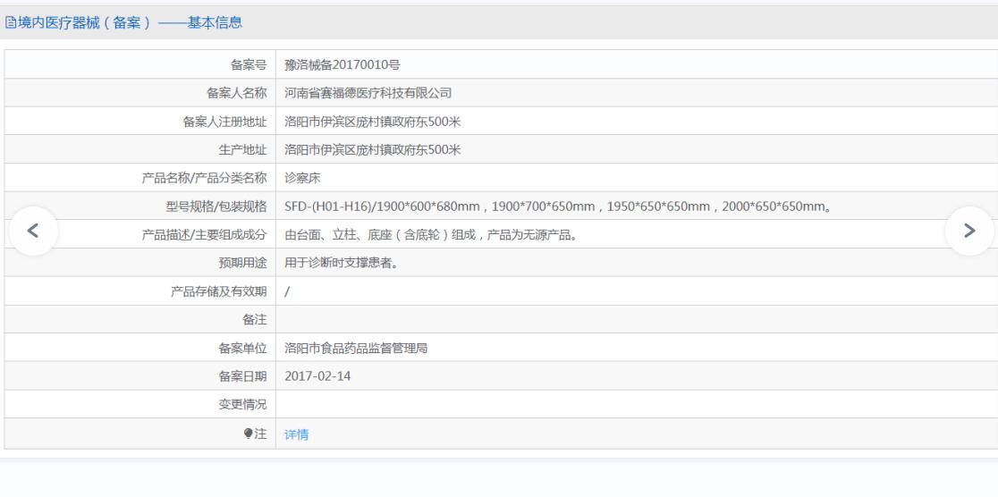The image size is (998, 497).
Task: Click the lightbulb icon next to 注
Action: click(x=249, y=434)
